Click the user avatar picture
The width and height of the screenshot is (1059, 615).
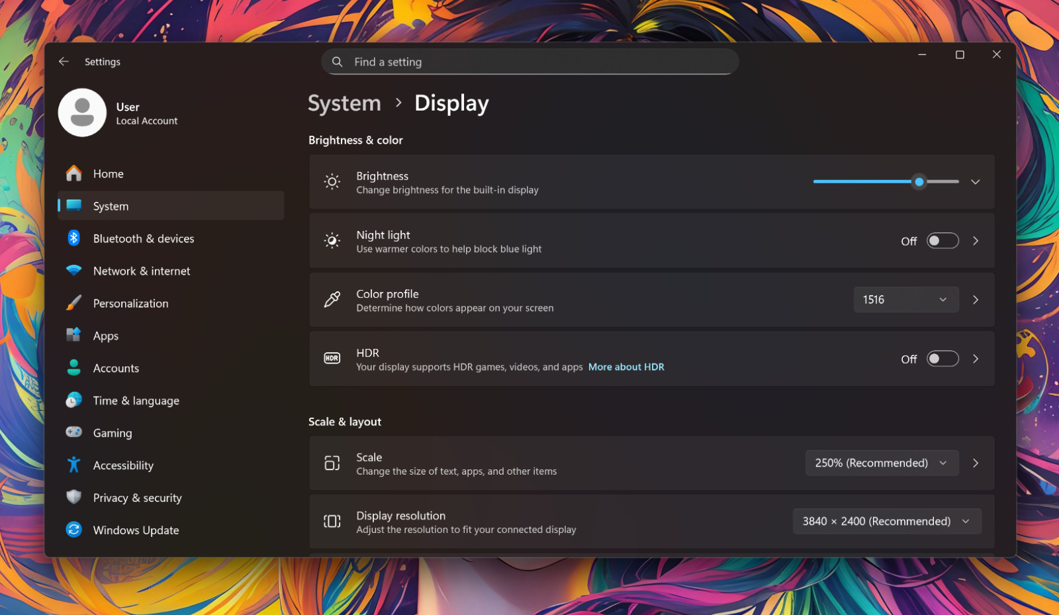coord(82,113)
